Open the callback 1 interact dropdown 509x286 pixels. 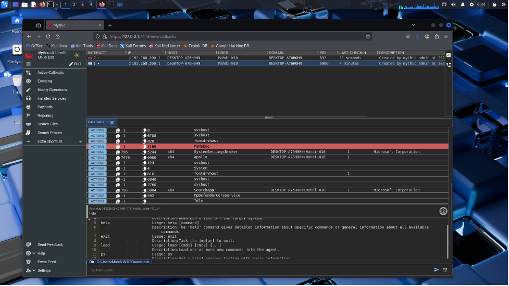click(98, 64)
